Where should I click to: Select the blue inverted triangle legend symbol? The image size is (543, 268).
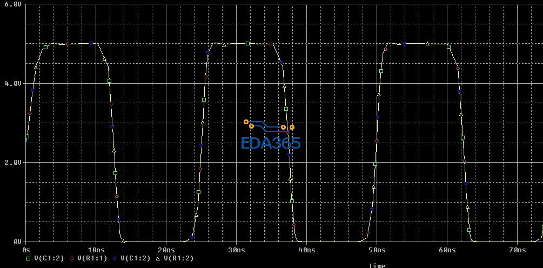tap(115, 258)
